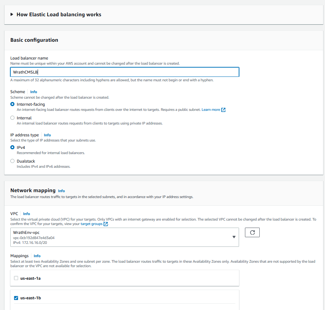Viewport: 325px width, 310px height.
Task: Choose the IPv4 address type
Action: pos(13,147)
